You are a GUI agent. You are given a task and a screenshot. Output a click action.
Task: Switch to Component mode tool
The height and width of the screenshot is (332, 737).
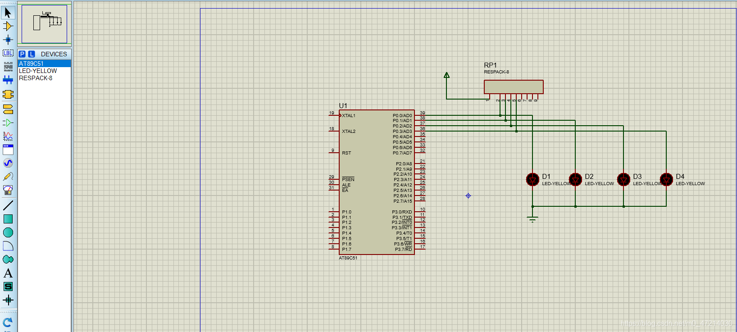coord(8,26)
